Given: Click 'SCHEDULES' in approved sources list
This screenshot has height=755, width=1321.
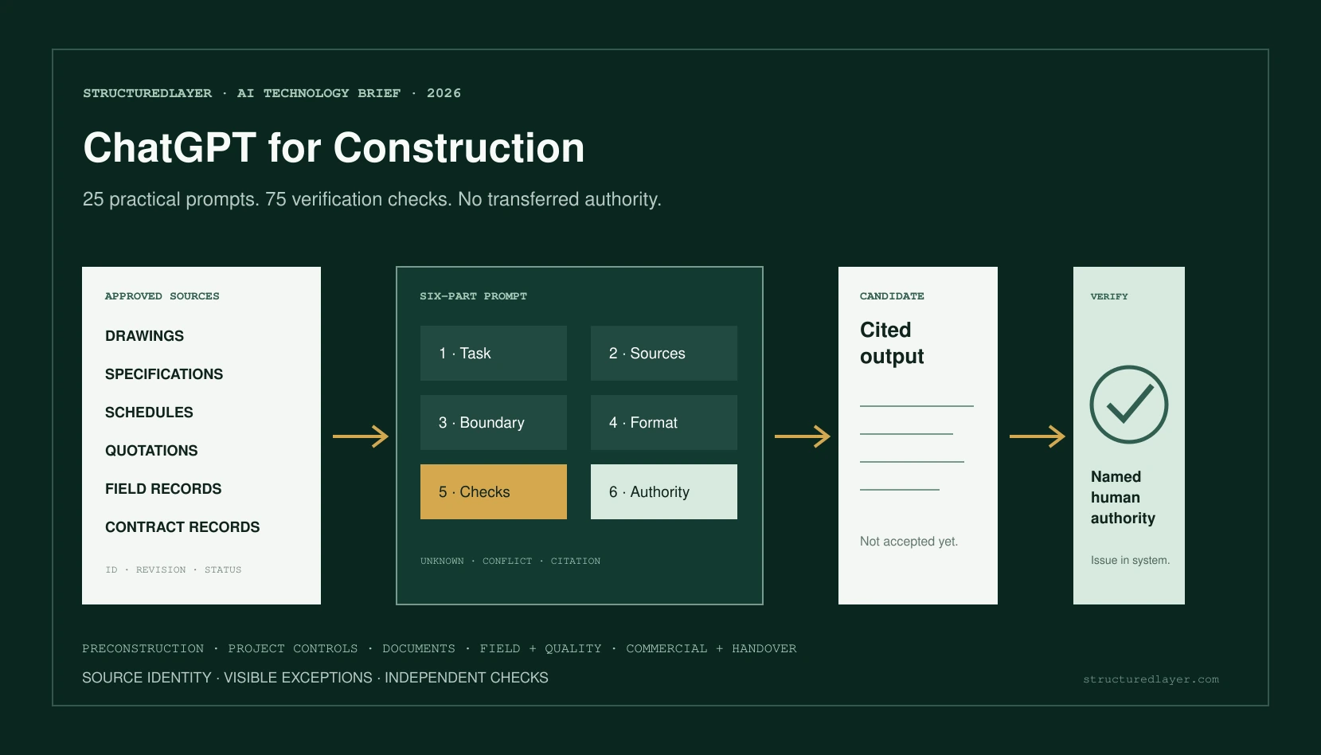Looking at the screenshot, I should click(x=149, y=413).
